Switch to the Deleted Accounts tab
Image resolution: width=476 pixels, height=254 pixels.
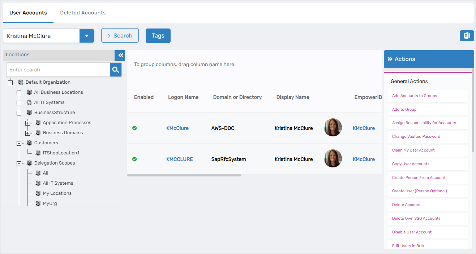point(83,13)
